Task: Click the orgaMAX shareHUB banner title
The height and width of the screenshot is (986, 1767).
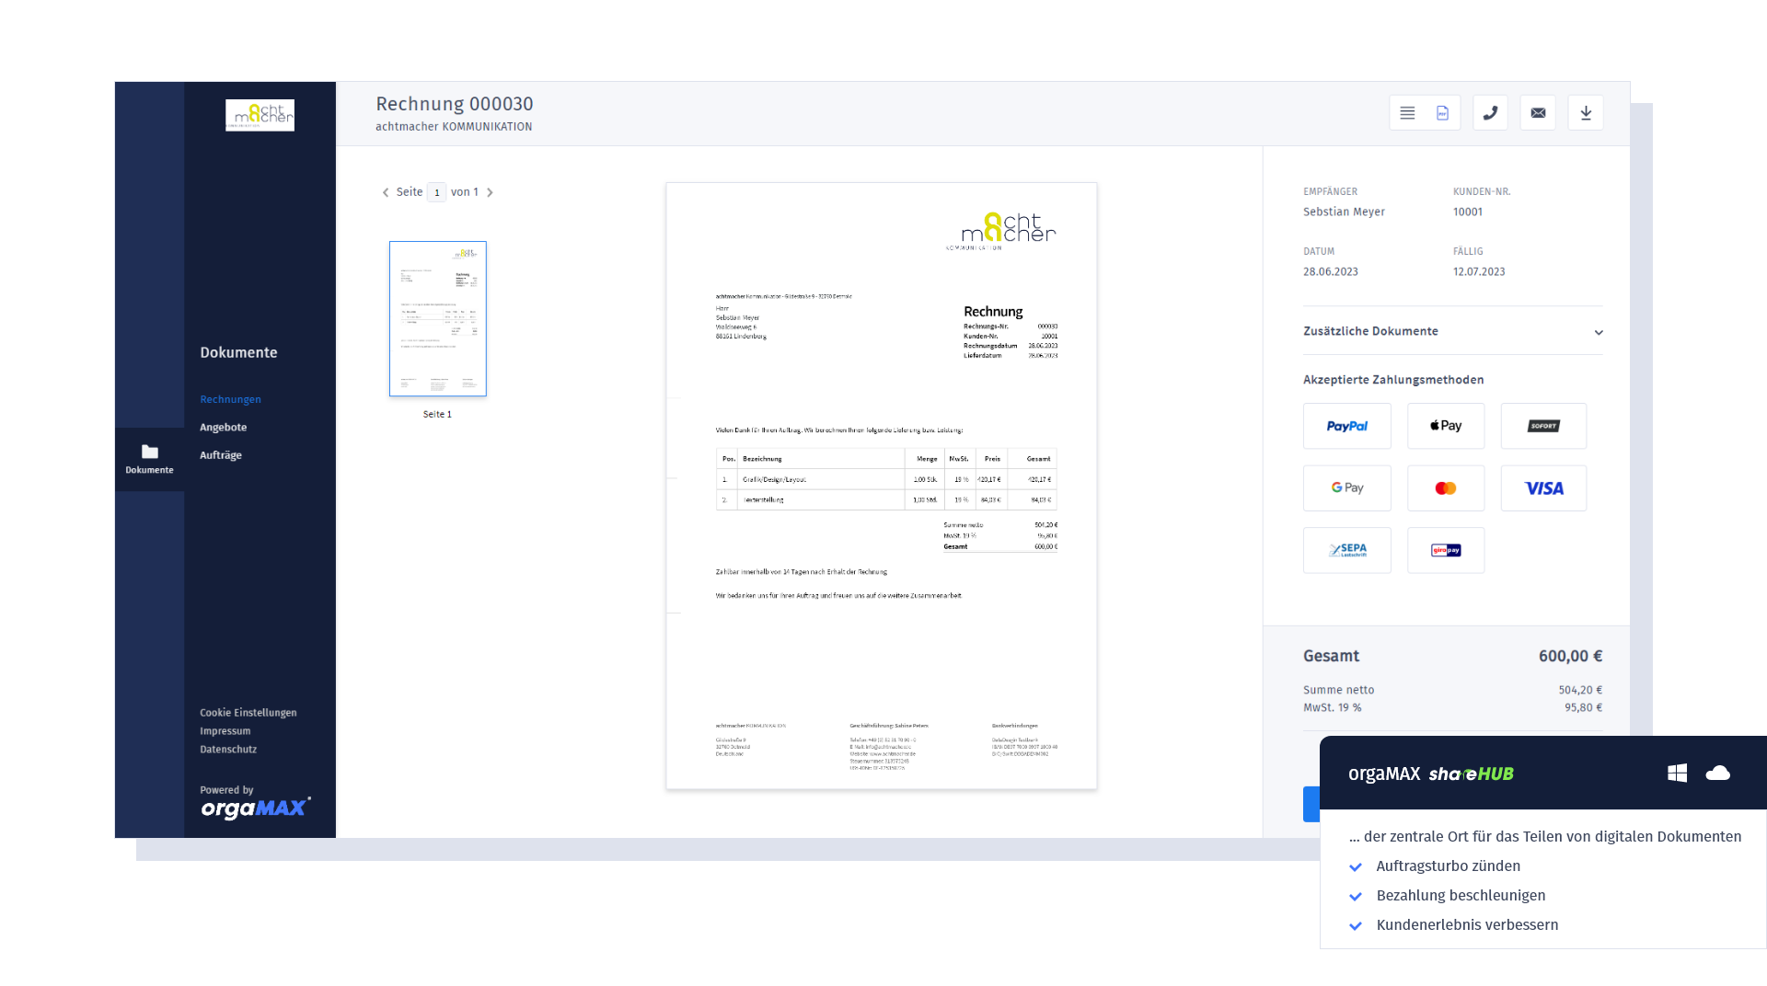Action: pyautogui.click(x=1431, y=774)
